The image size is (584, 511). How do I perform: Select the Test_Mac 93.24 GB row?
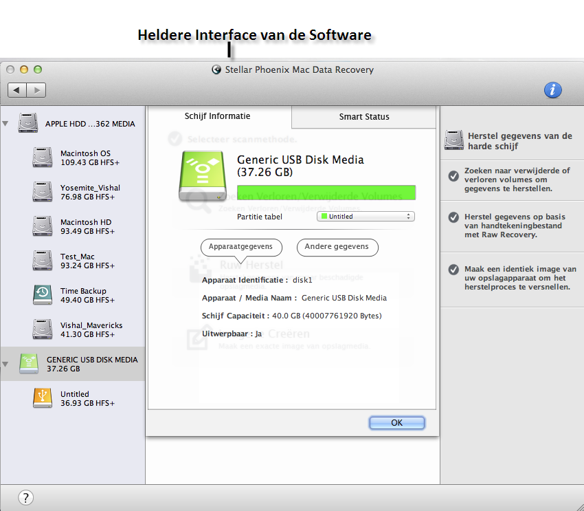[73, 261]
